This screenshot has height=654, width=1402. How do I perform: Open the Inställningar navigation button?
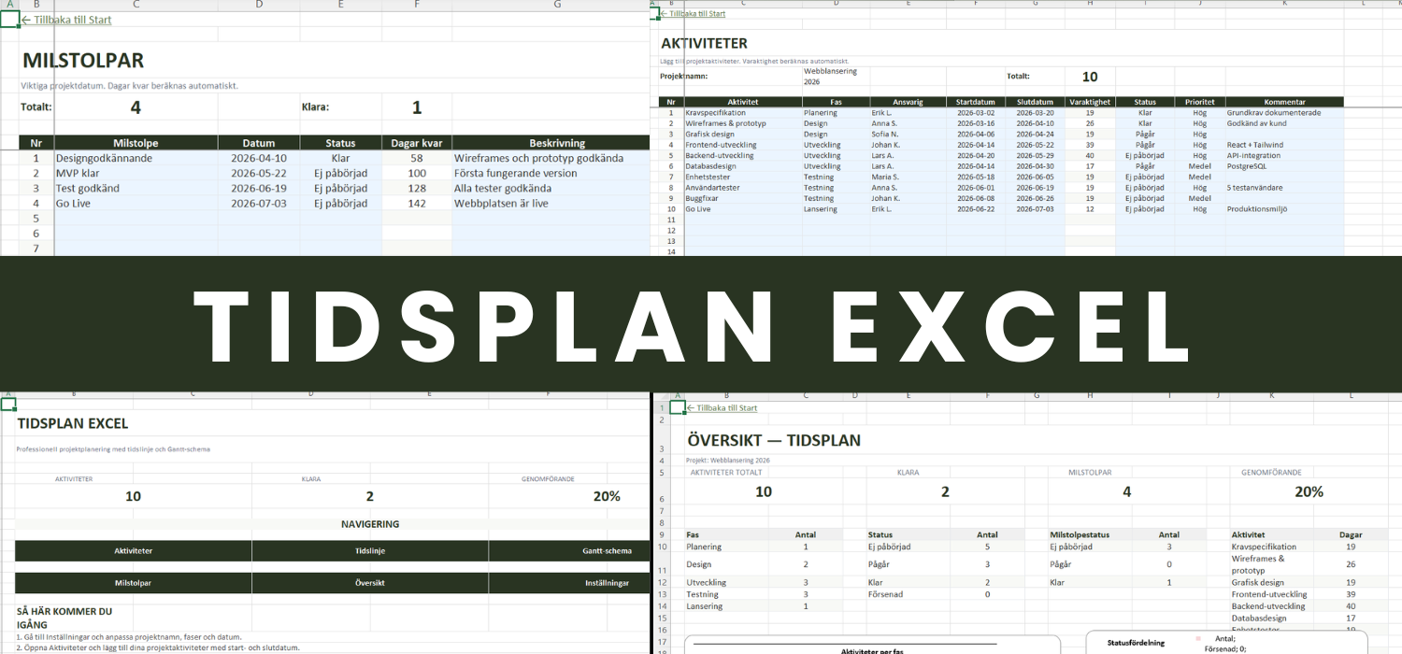(x=569, y=583)
